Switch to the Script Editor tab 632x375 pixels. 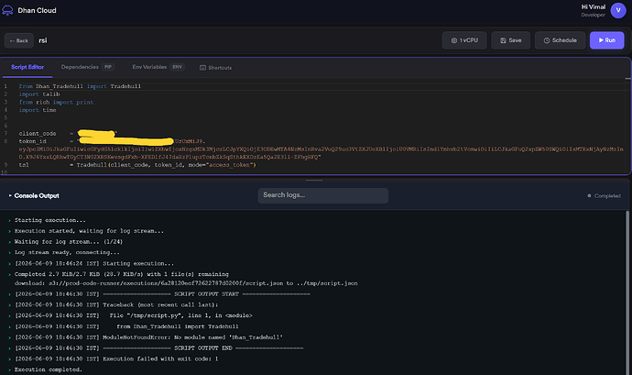point(27,67)
